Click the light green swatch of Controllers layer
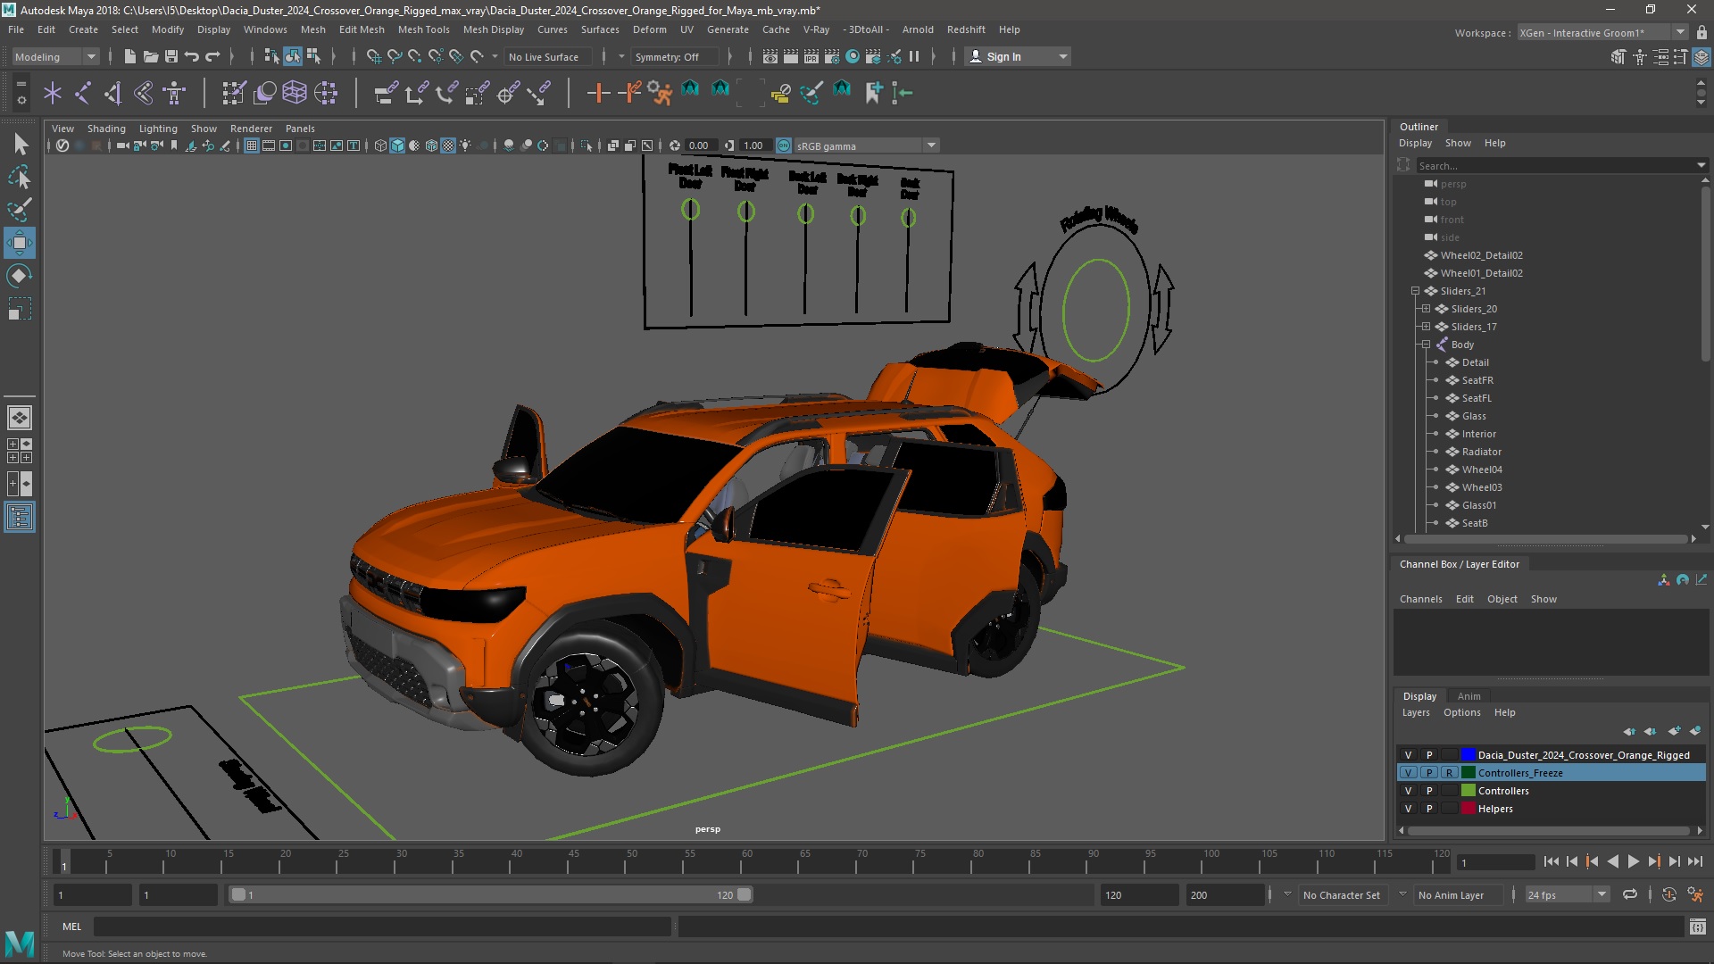 tap(1468, 791)
